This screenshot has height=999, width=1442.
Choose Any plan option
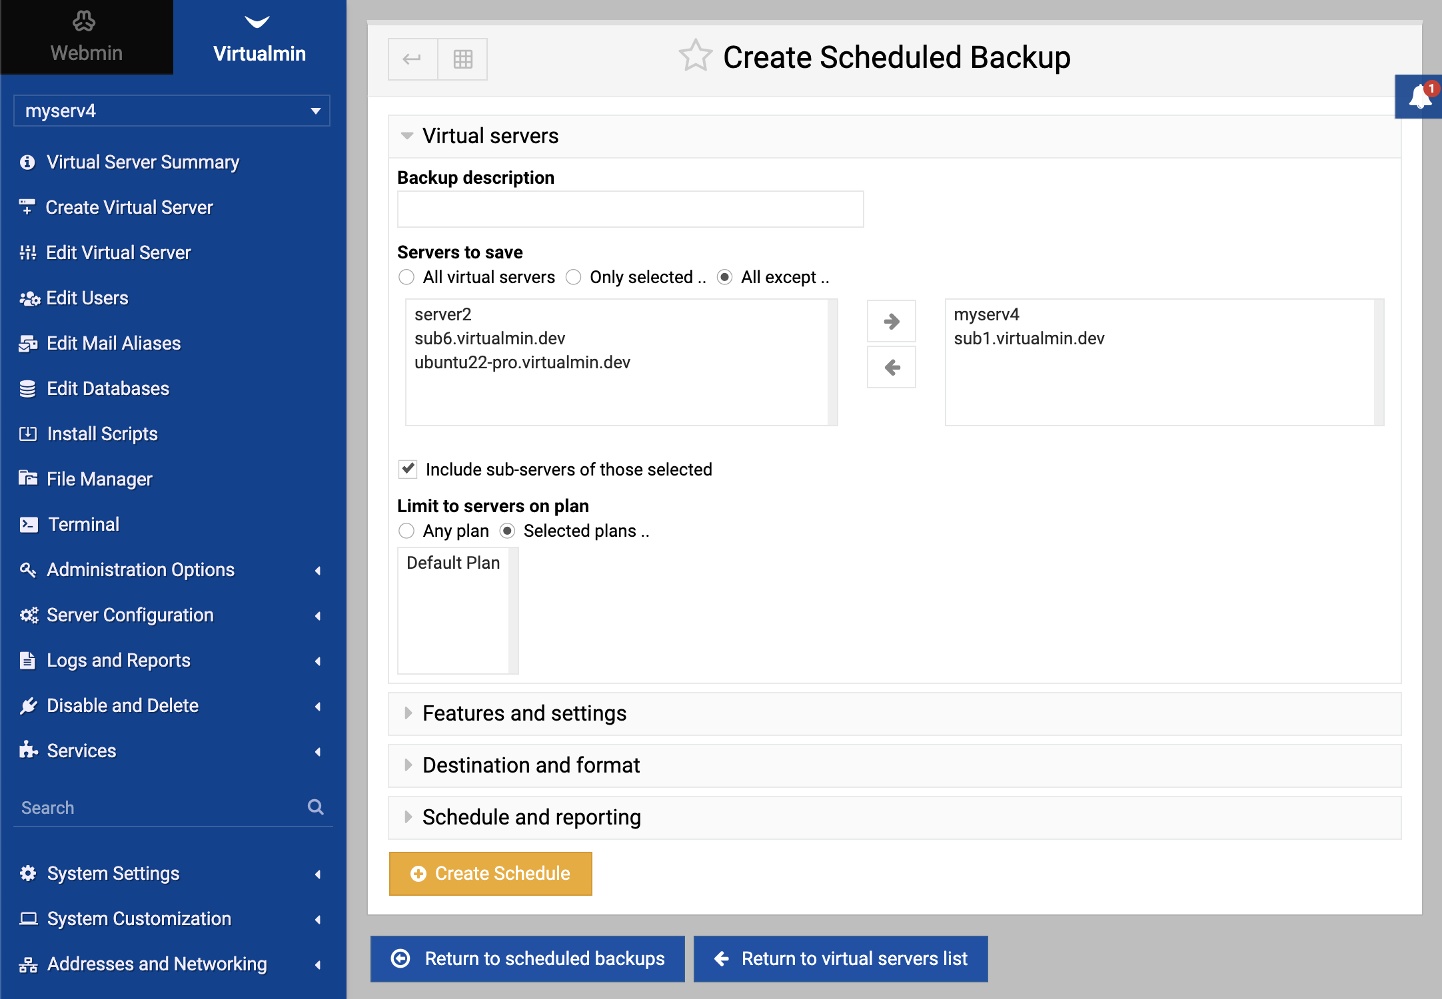tap(406, 531)
